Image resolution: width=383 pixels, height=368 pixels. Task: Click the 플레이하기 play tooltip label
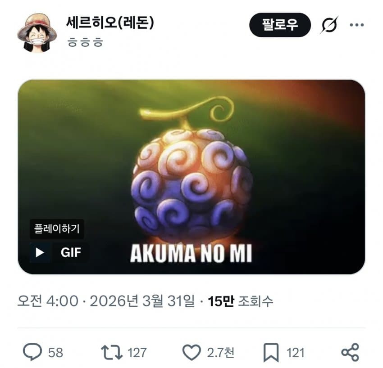[x=57, y=229]
